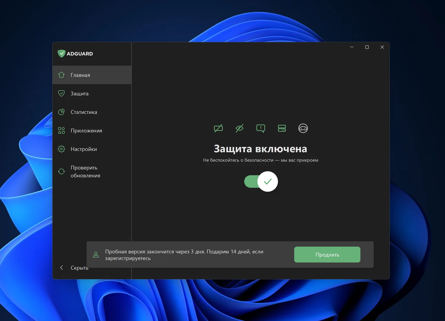This screenshot has width=445, height=321.
Task: Open Настройки from the sidebar
Action: pyautogui.click(x=92, y=149)
